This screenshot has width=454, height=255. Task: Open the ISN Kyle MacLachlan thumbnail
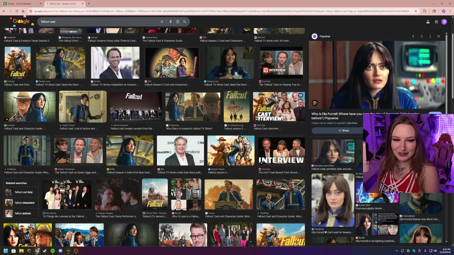click(x=181, y=151)
